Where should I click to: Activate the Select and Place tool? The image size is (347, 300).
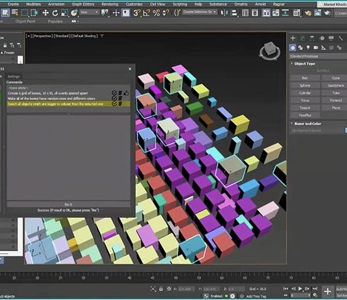[x=74, y=13]
